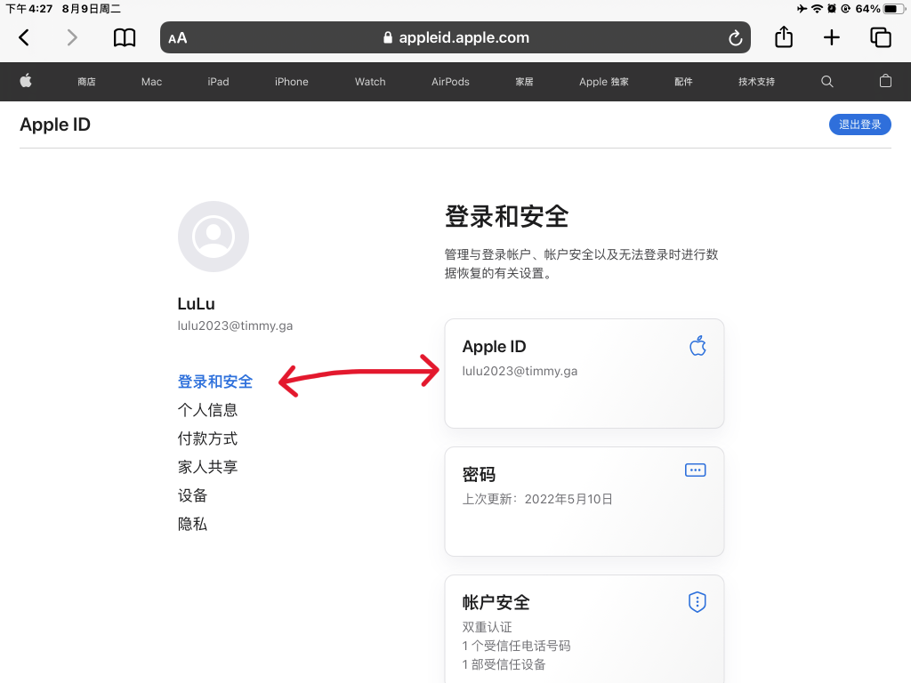Tap the 登录和安全 page heading
Image resolution: width=911 pixels, height=683 pixels.
(506, 217)
